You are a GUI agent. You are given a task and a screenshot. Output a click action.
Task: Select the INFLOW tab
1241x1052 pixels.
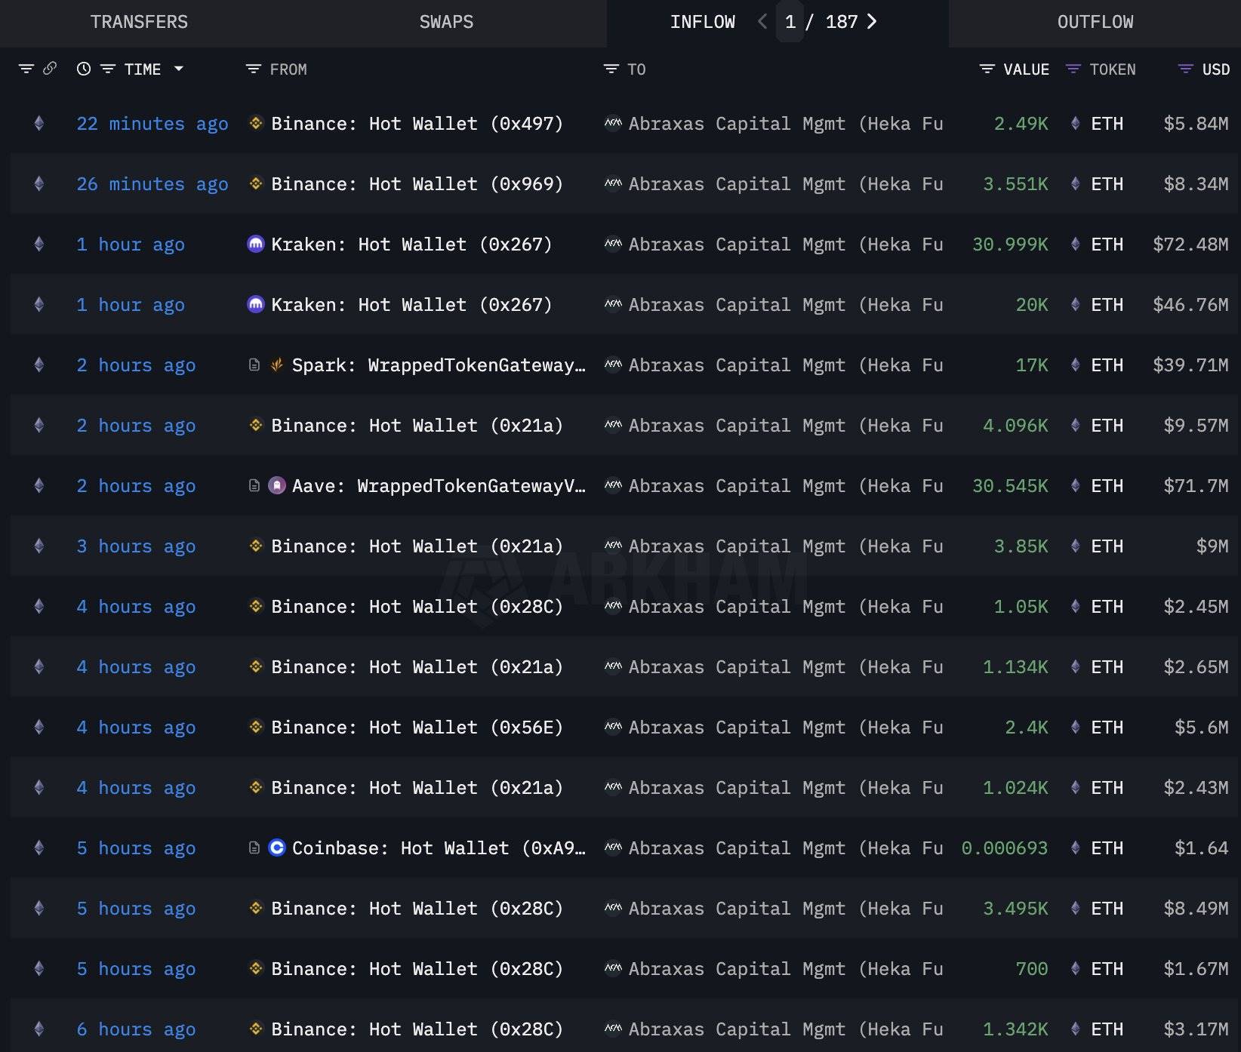pyautogui.click(x=702, y=22)
